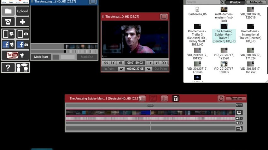Click the split clip icon in timeline header
268x150 pixels.
[164, 99]
